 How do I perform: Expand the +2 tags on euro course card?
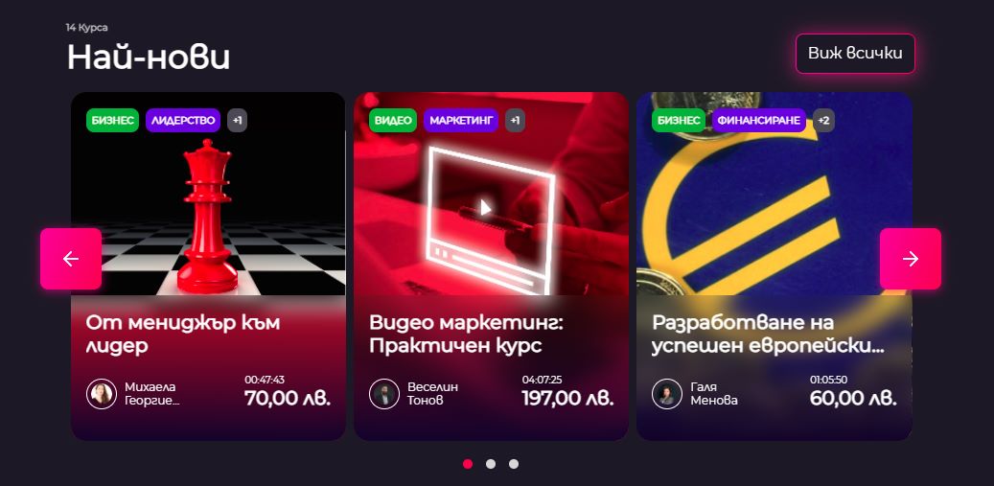click(x=823, y=121)
